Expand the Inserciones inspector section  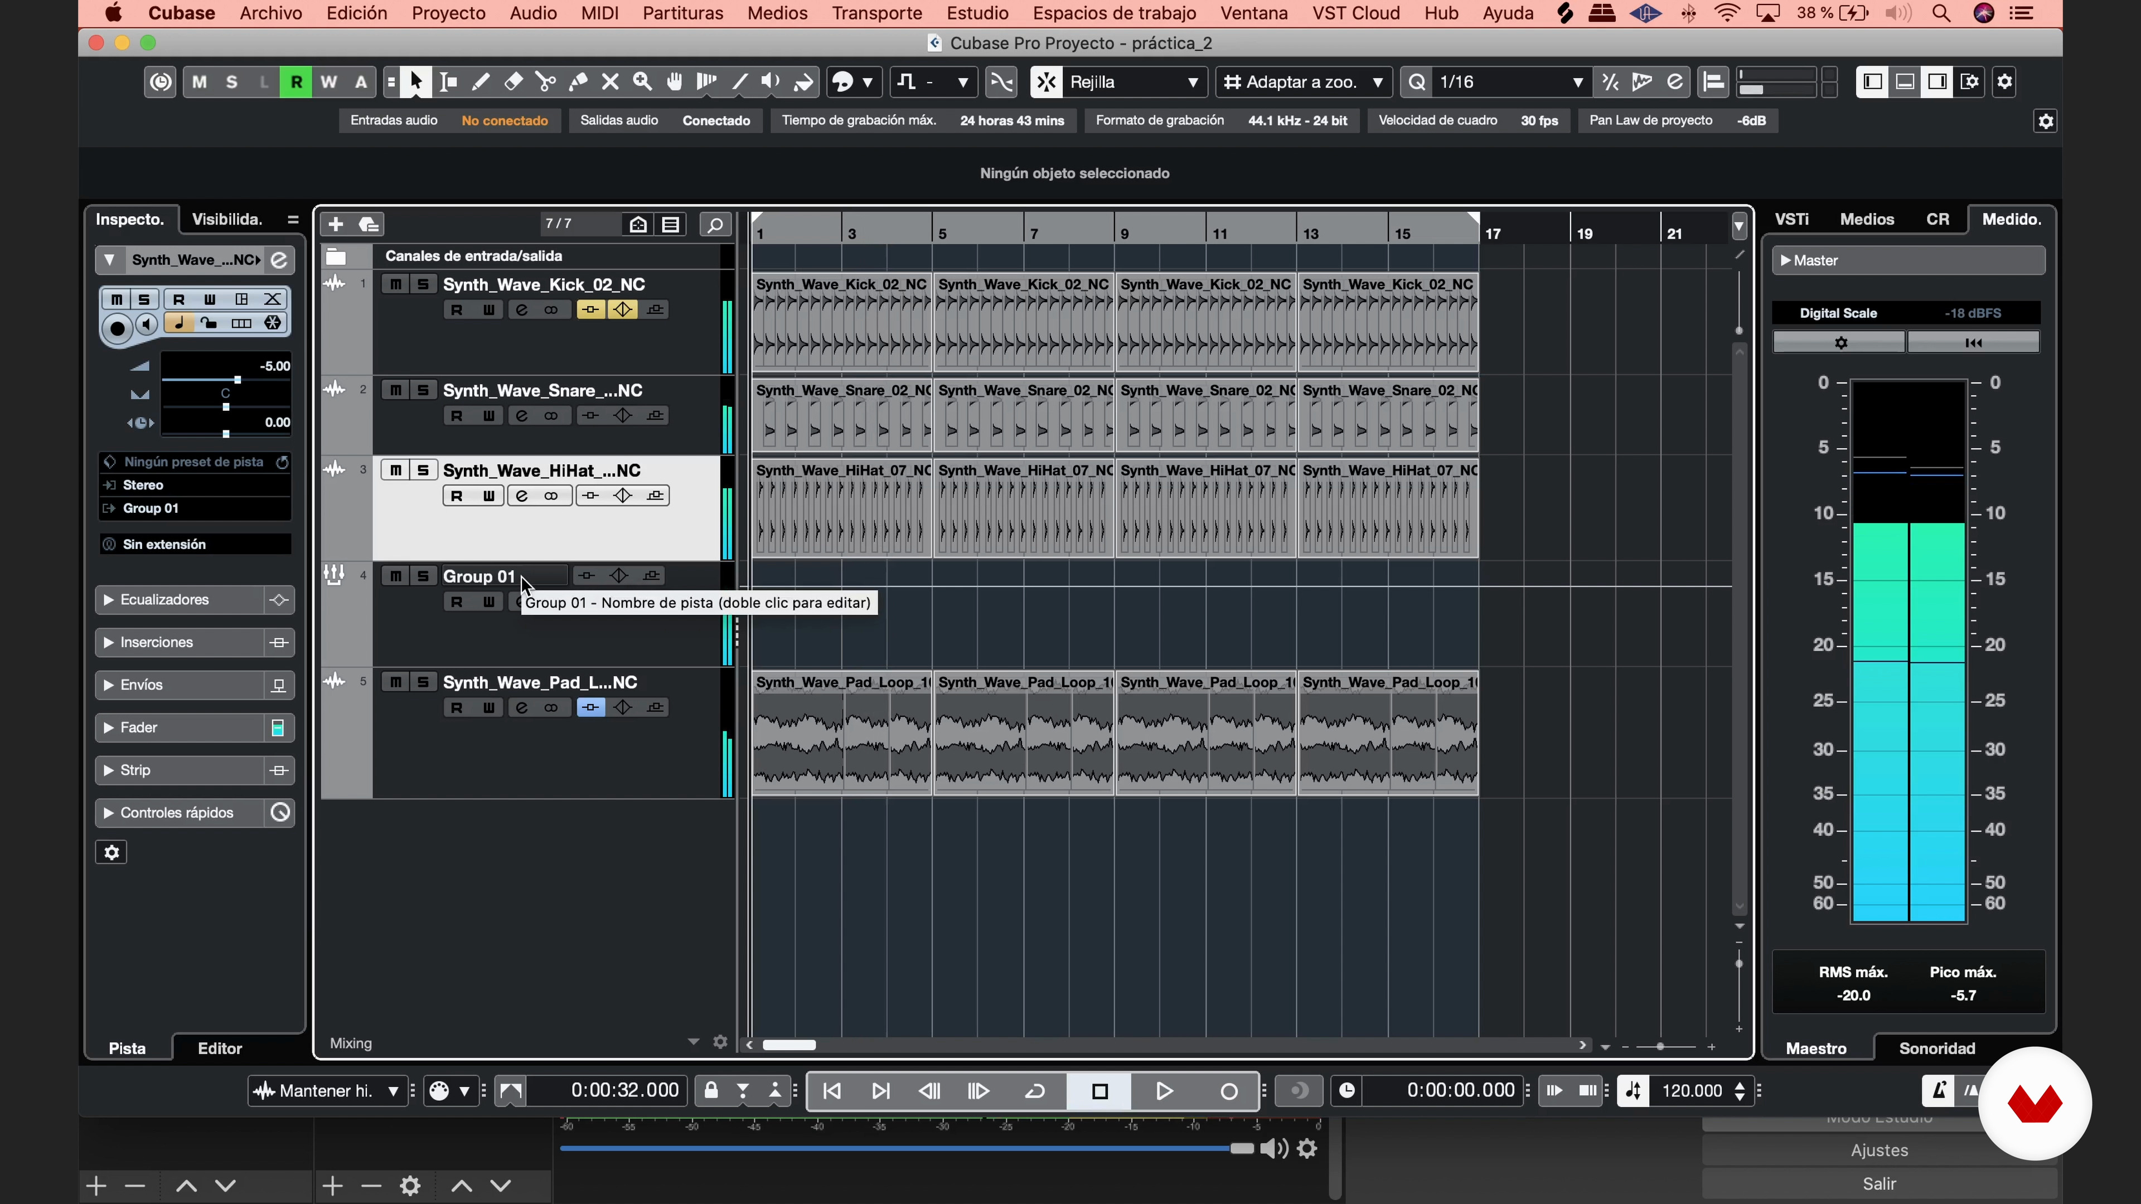click(x=108, y=642)
